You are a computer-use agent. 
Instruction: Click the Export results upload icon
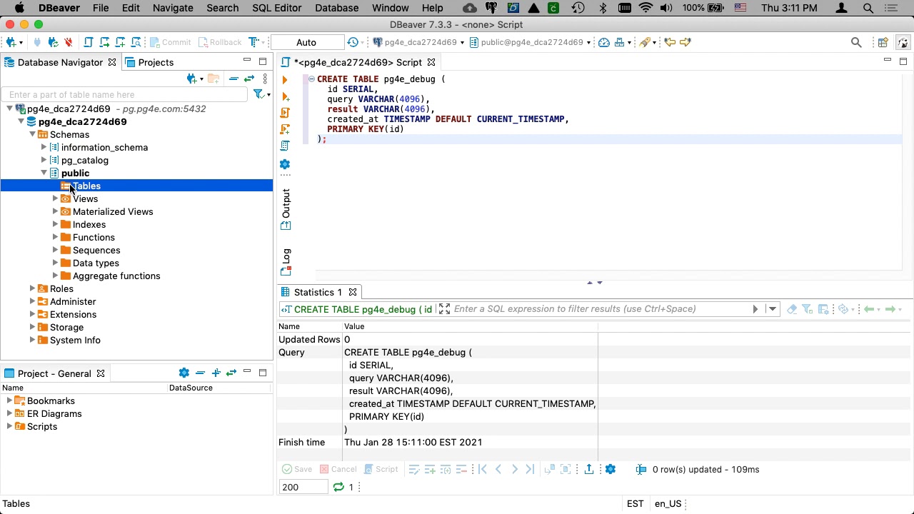[x=589, y=469]
